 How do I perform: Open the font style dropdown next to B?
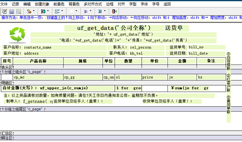(105, 11)
